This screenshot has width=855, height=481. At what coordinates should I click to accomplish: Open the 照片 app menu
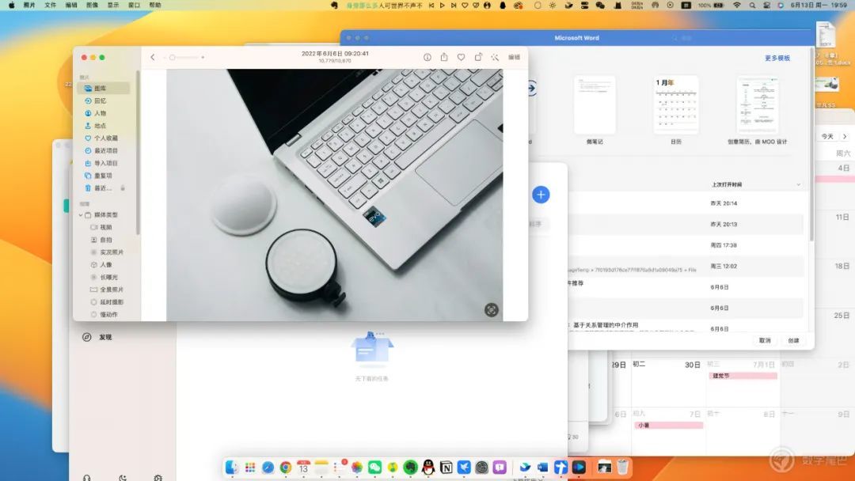29,5
